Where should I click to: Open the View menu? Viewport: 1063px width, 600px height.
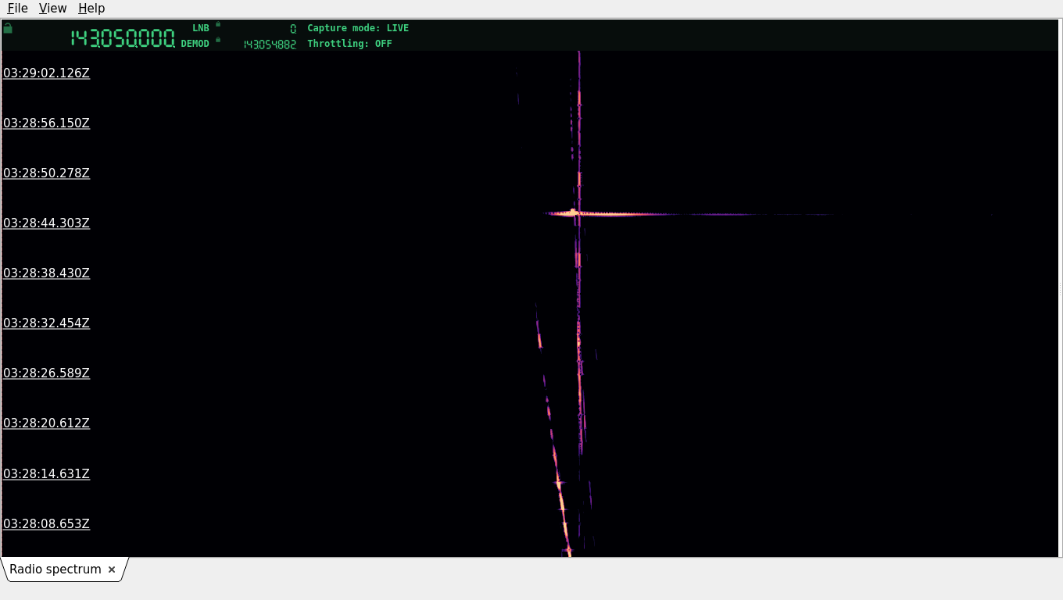pos(52,9)
